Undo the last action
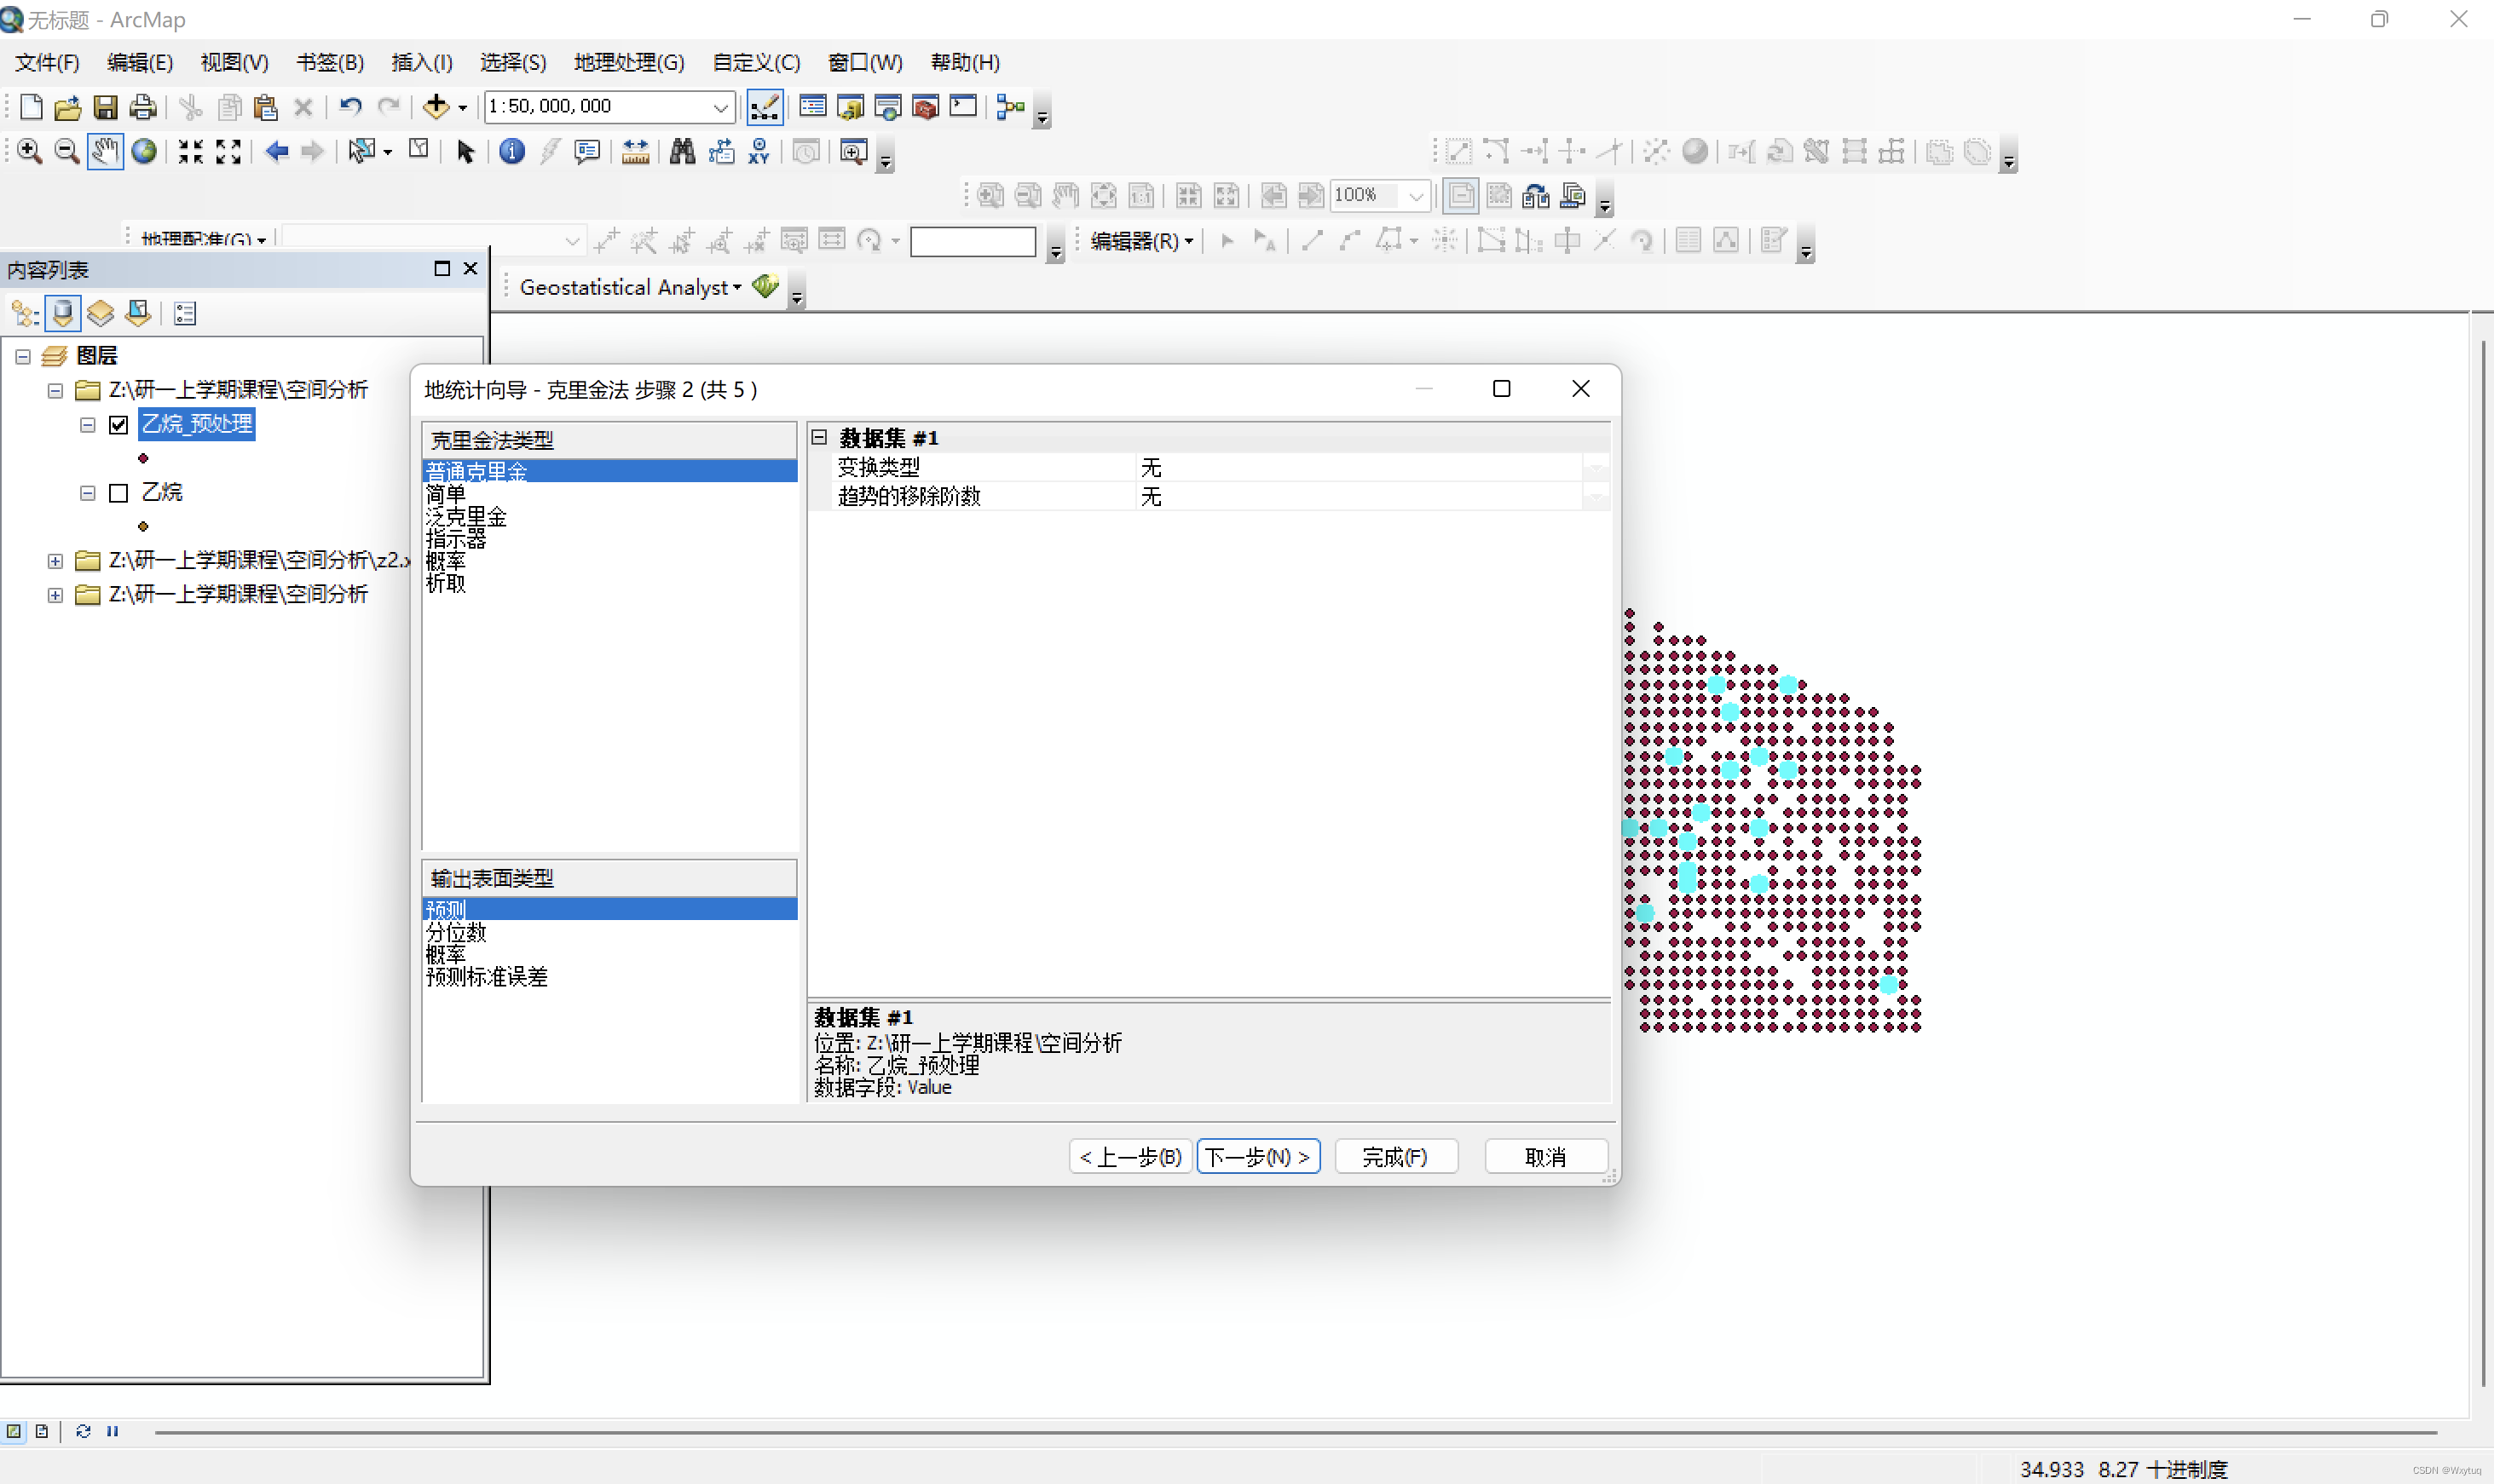The height and width of the screenshot is (1484, 2494). point(349,106)
